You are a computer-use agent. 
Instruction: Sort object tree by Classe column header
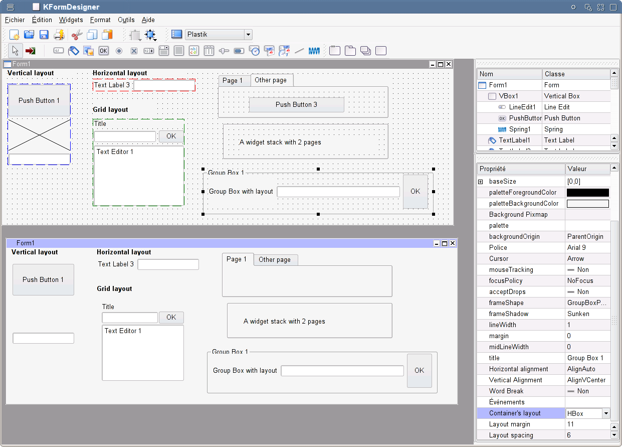[x=576, y=74]
